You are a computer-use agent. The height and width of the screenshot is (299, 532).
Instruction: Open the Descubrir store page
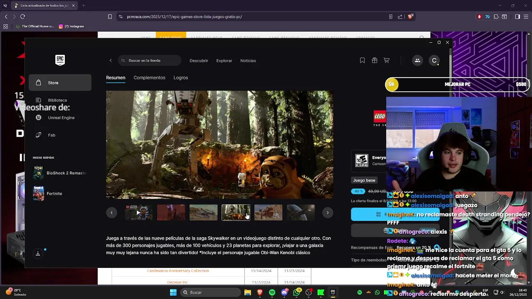coord(199,61)
